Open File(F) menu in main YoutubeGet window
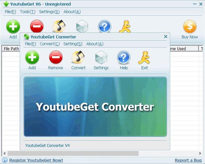Viewport: 205px width, 164px height. [x=10, y=12]
